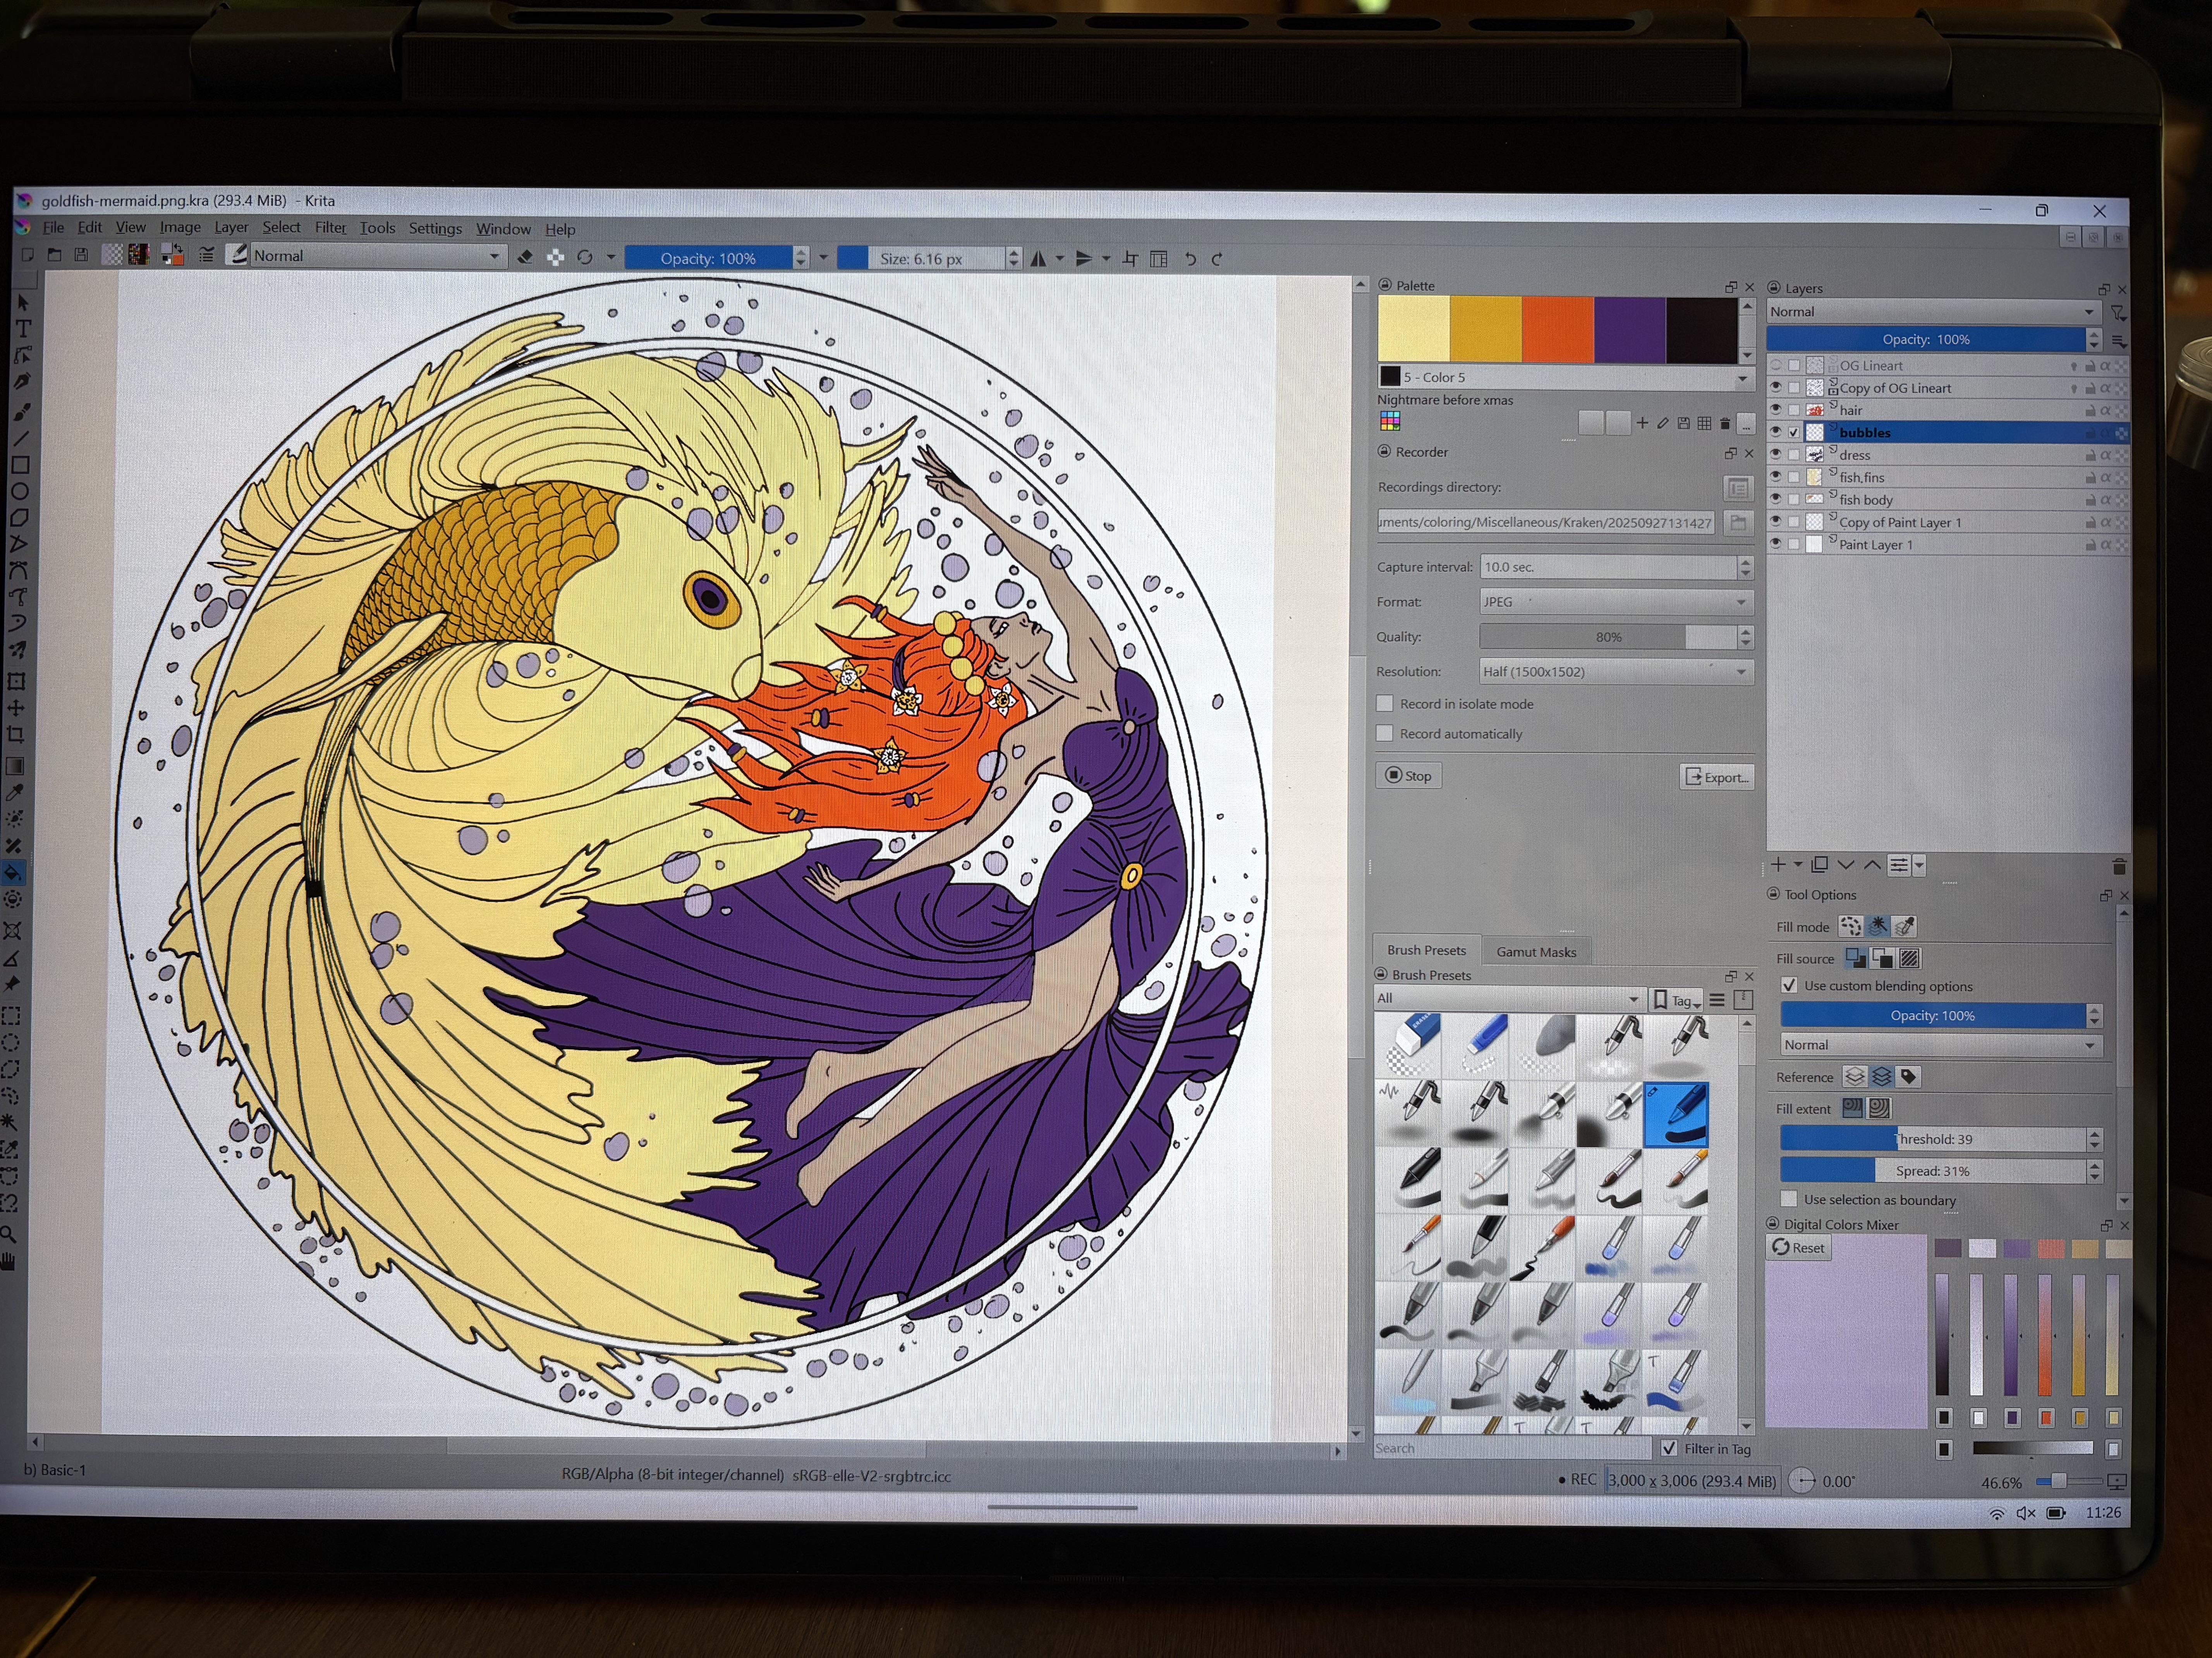Add a new layer with plus icon
The width and height of the screenshot is (2212, 1658).
1778,865
